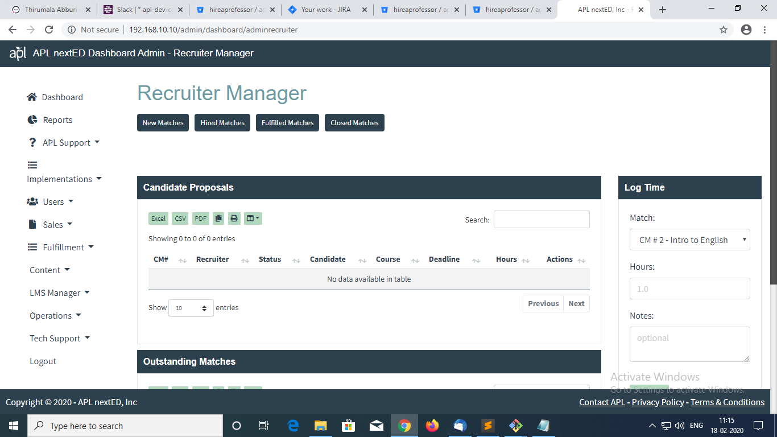Viewport: 777px width, 437px height.
Task: Click the Dashboard home icon in sidebar
Action: point(32,97)
